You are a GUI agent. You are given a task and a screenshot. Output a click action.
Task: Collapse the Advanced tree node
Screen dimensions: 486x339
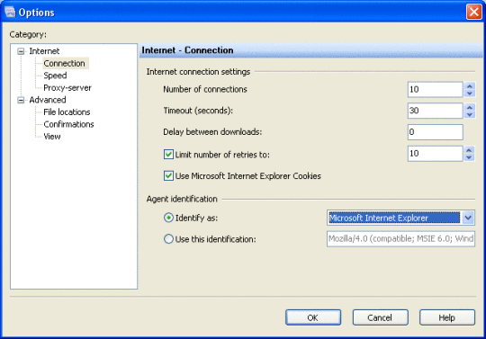point(21,100)
